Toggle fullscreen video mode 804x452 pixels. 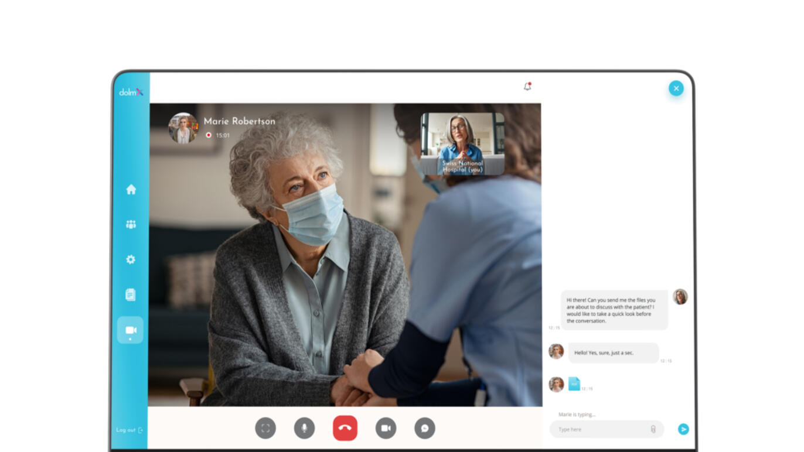pos(265,428)
